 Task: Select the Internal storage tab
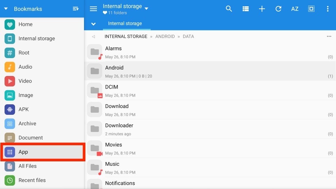tap(125, 23)
